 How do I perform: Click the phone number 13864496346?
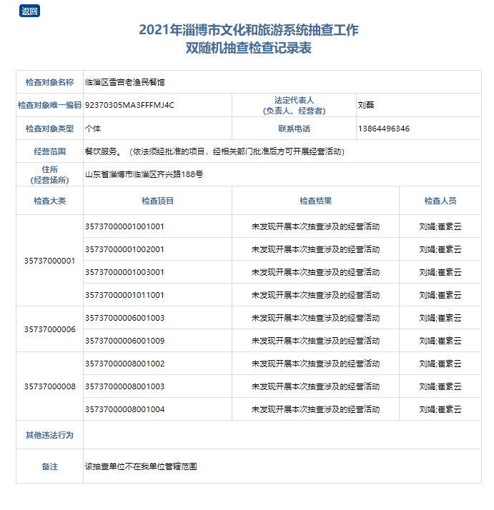pos(383,129)
